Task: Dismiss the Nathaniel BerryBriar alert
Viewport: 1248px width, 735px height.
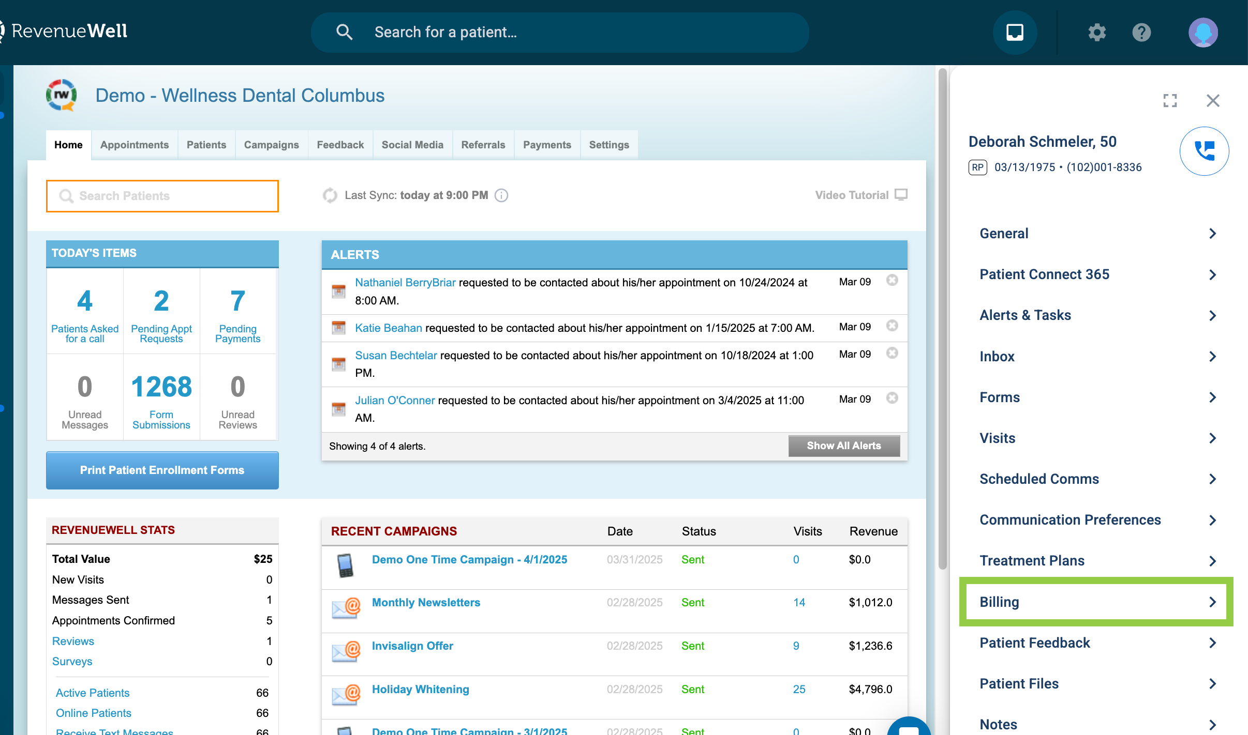Action: tap(892, 280)
